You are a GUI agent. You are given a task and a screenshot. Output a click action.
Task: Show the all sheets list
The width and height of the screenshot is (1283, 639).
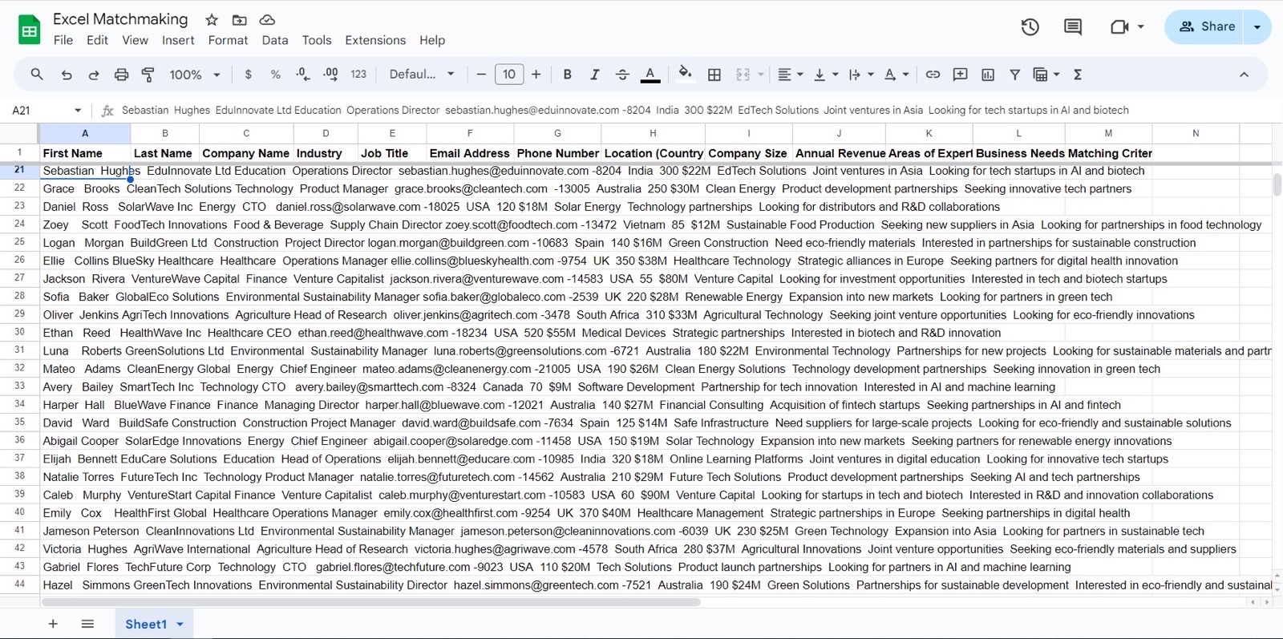(88, 624)
